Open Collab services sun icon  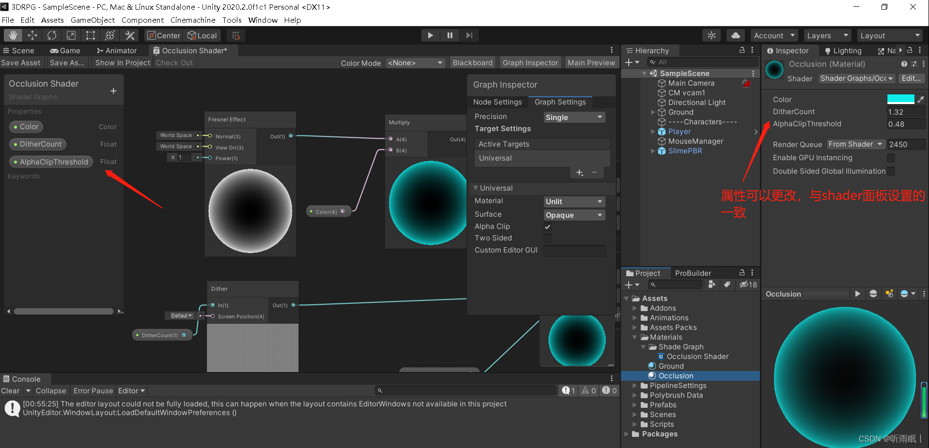coord(712,35)
